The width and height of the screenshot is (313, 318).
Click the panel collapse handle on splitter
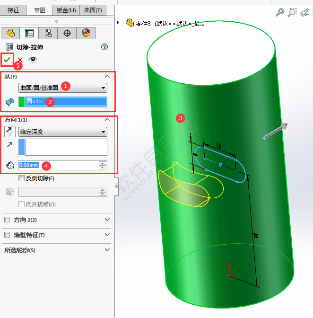116,186
